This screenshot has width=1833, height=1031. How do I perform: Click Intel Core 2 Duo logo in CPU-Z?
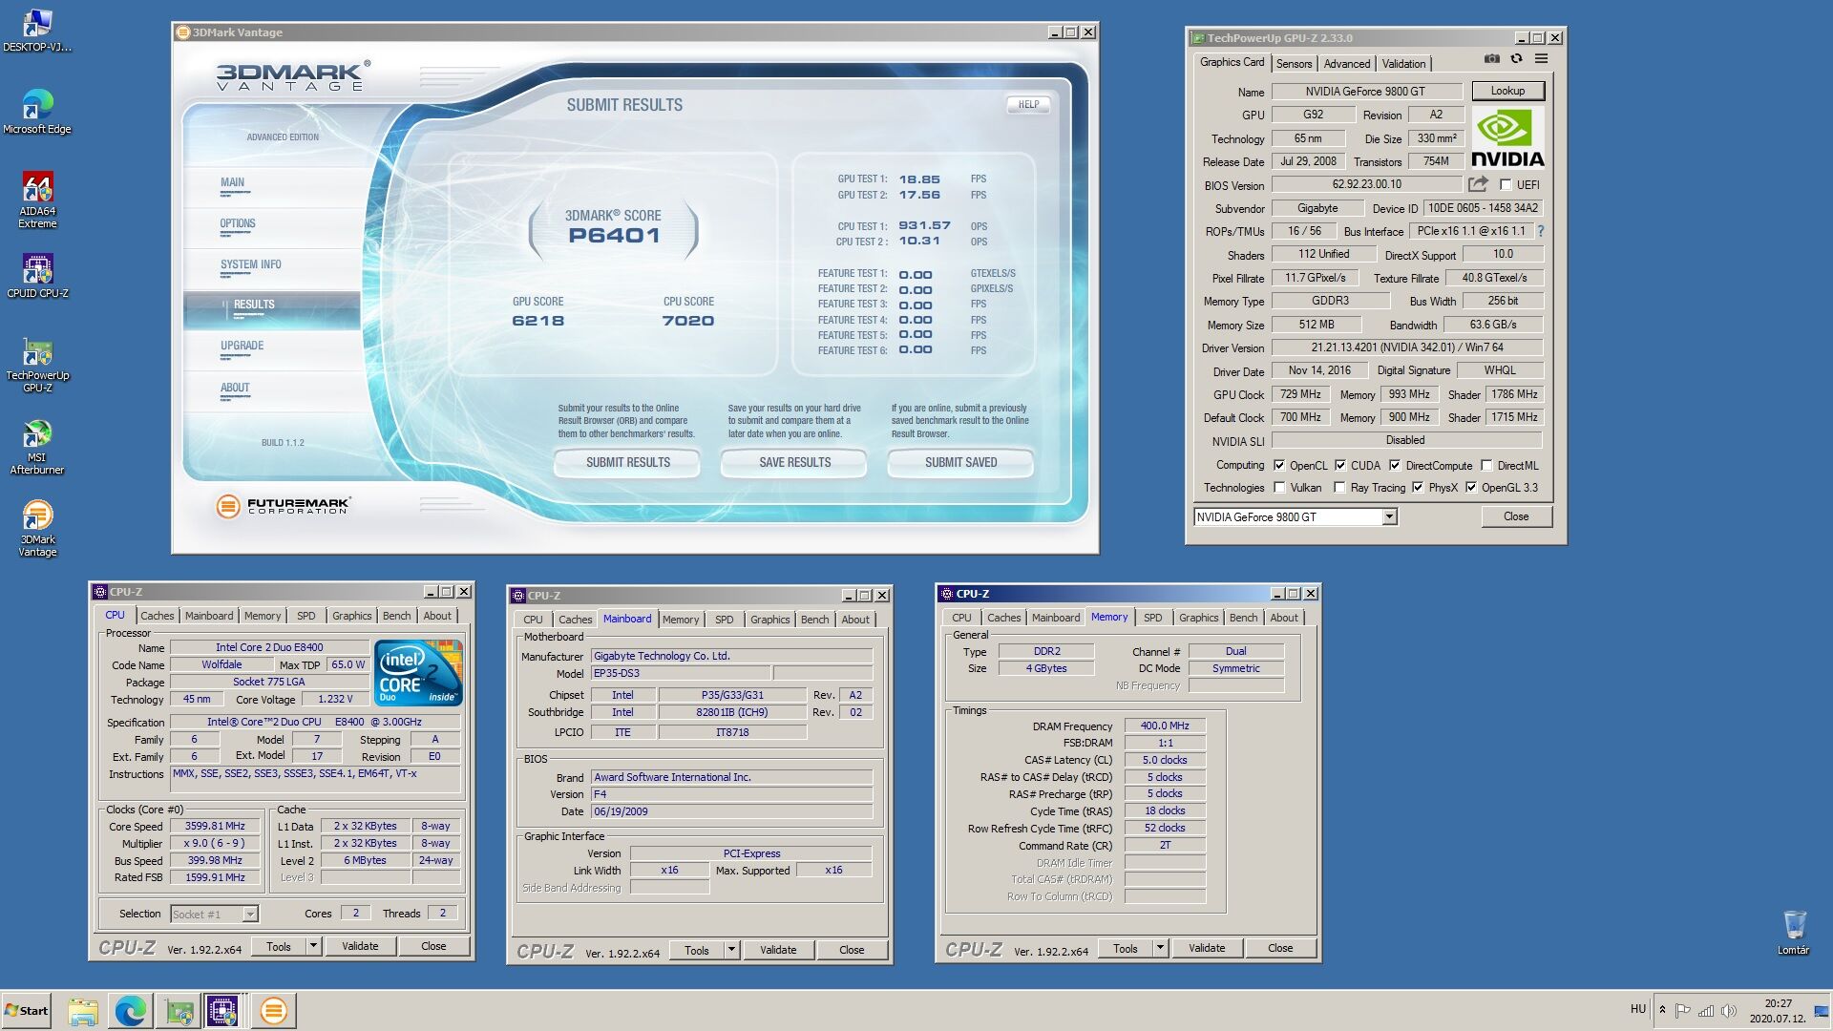[x=418, y=672]
